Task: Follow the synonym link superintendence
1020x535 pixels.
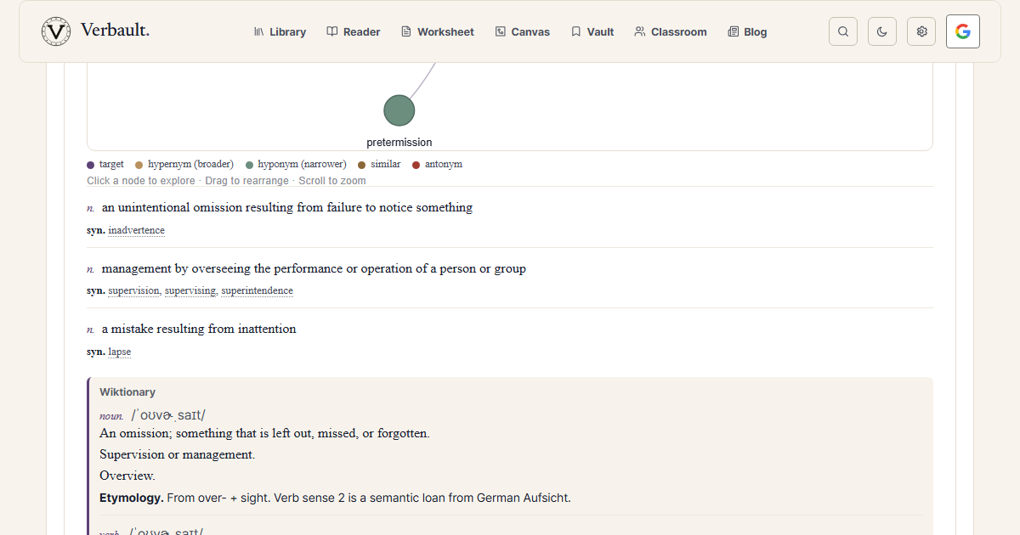Action: pyautogui.click(x=258, y=290)
